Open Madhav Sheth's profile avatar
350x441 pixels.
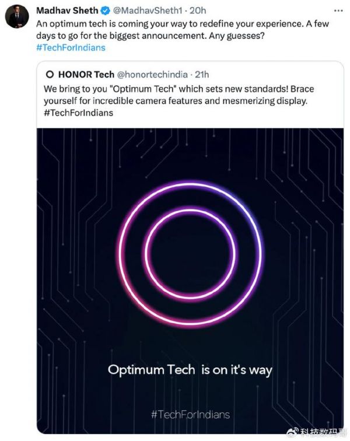tap(16, 16)
